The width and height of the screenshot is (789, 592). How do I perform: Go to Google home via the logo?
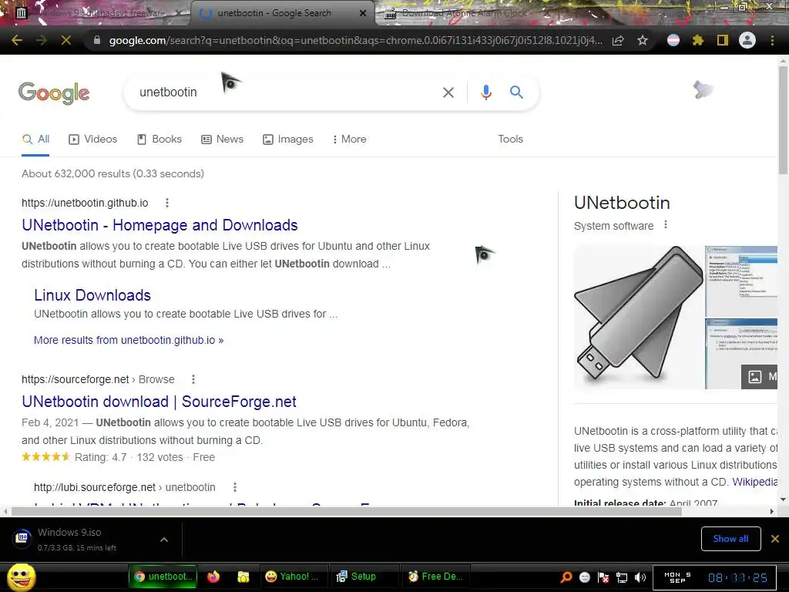[54, 92]
